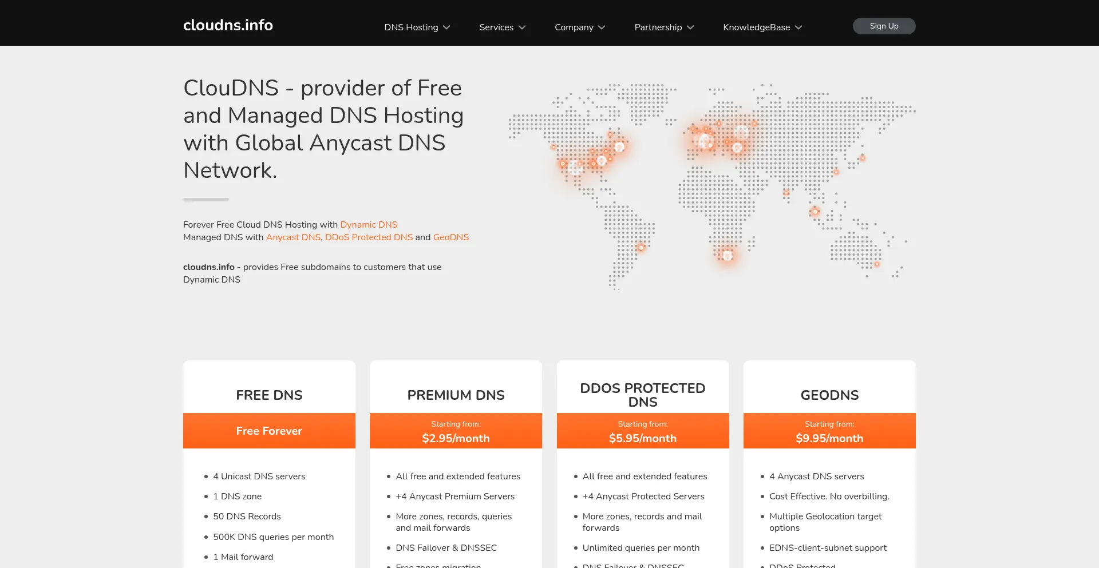This screenshot has width=1099, height=568.
Task: Click the Anycast DNS link
Action: [293, 237]
